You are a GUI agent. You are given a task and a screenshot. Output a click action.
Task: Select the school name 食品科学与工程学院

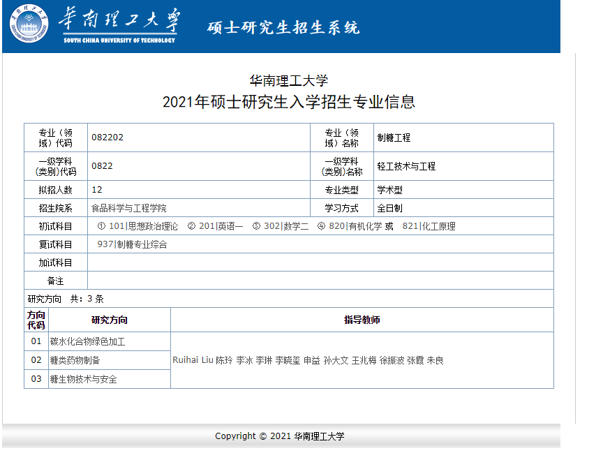click(x=129, y=208)
